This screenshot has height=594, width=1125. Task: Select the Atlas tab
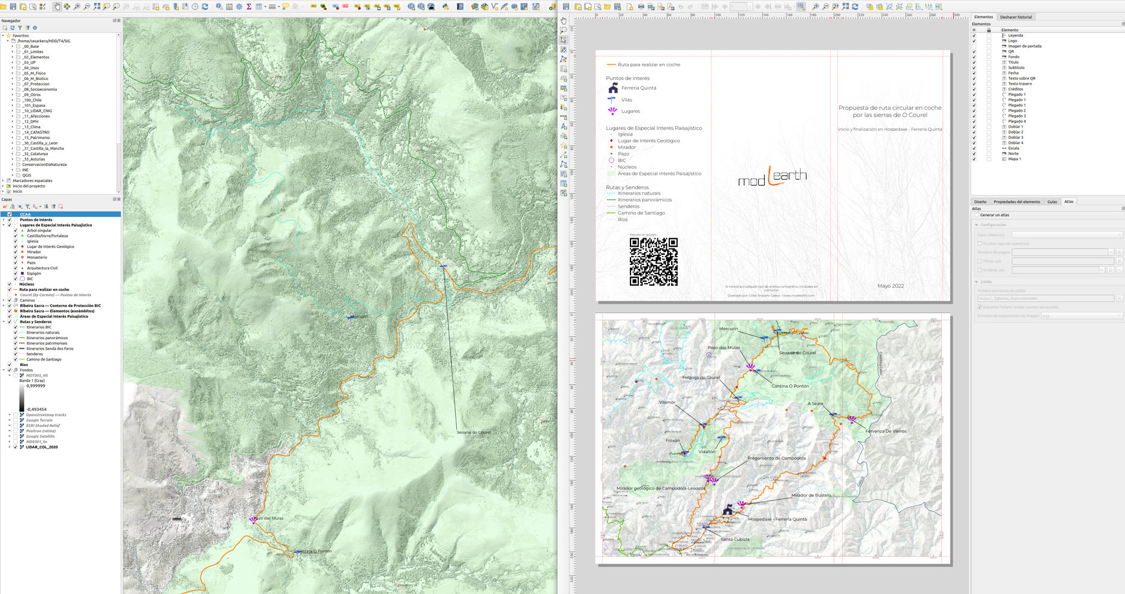pos(1069,202)
